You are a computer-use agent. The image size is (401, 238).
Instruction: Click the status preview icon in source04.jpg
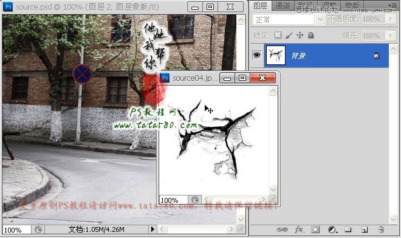pyautogui.click(x=195, y=200)
